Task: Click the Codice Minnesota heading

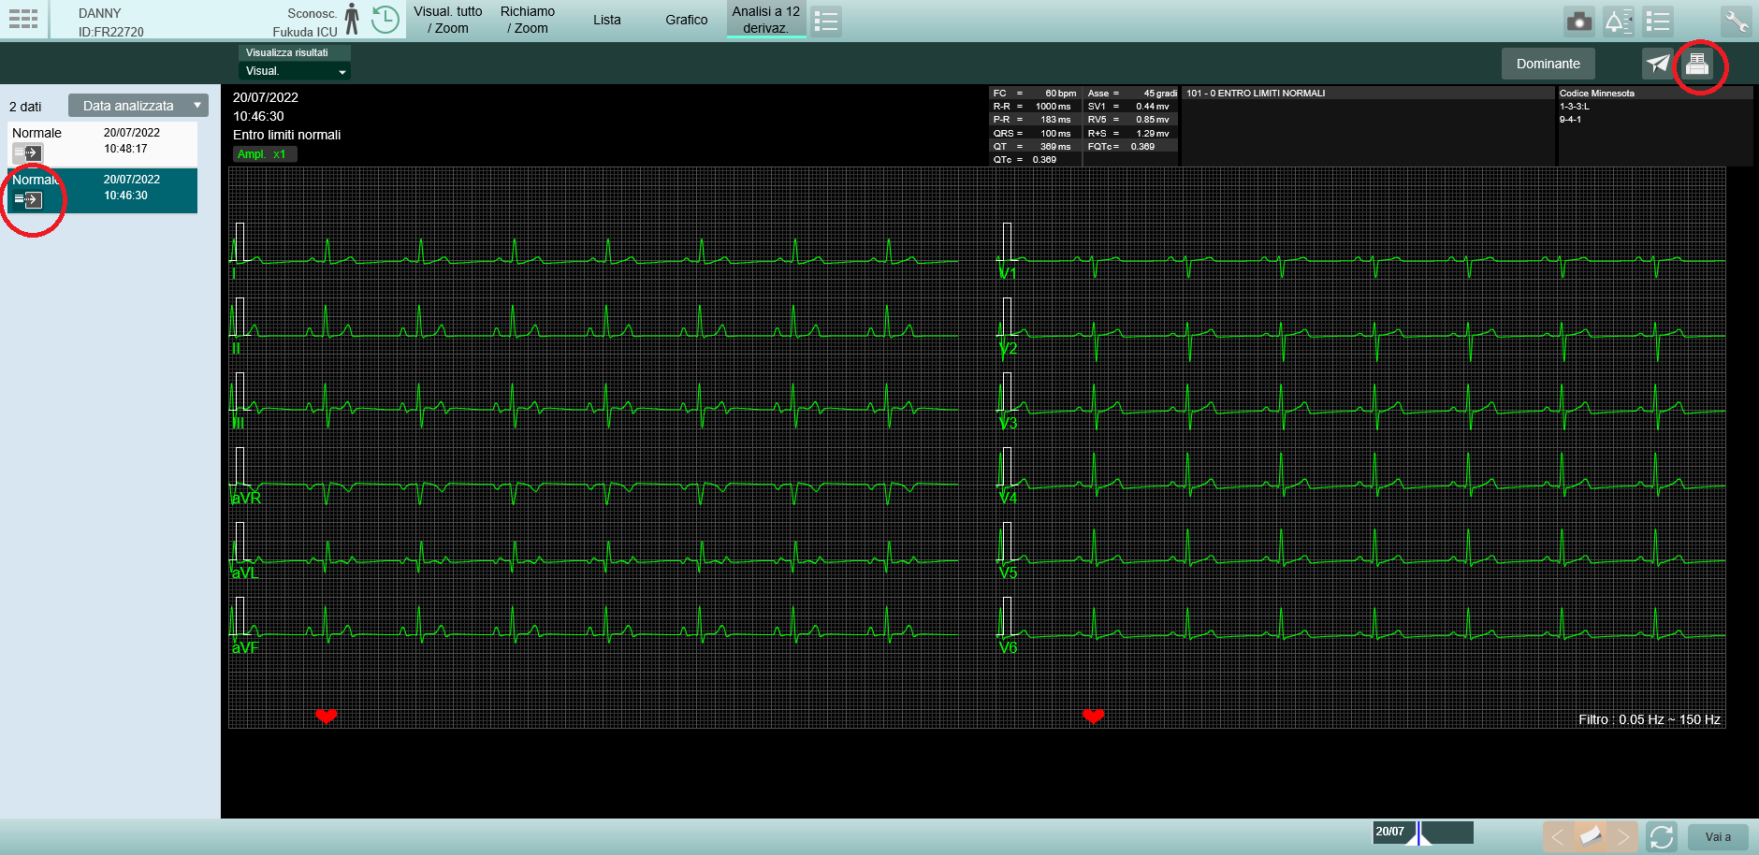Action: (1597, 94)
